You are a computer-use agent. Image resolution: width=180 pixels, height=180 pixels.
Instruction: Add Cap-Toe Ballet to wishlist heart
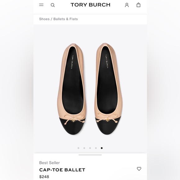coord(139,169)
